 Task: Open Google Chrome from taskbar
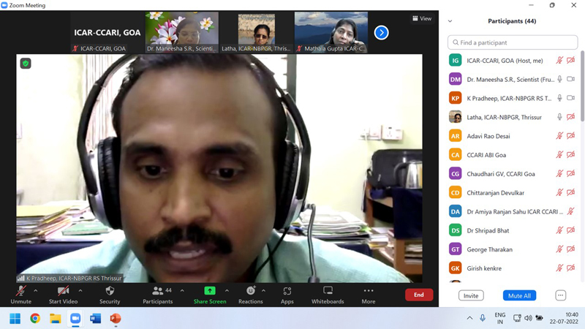(x=35, y=319)
